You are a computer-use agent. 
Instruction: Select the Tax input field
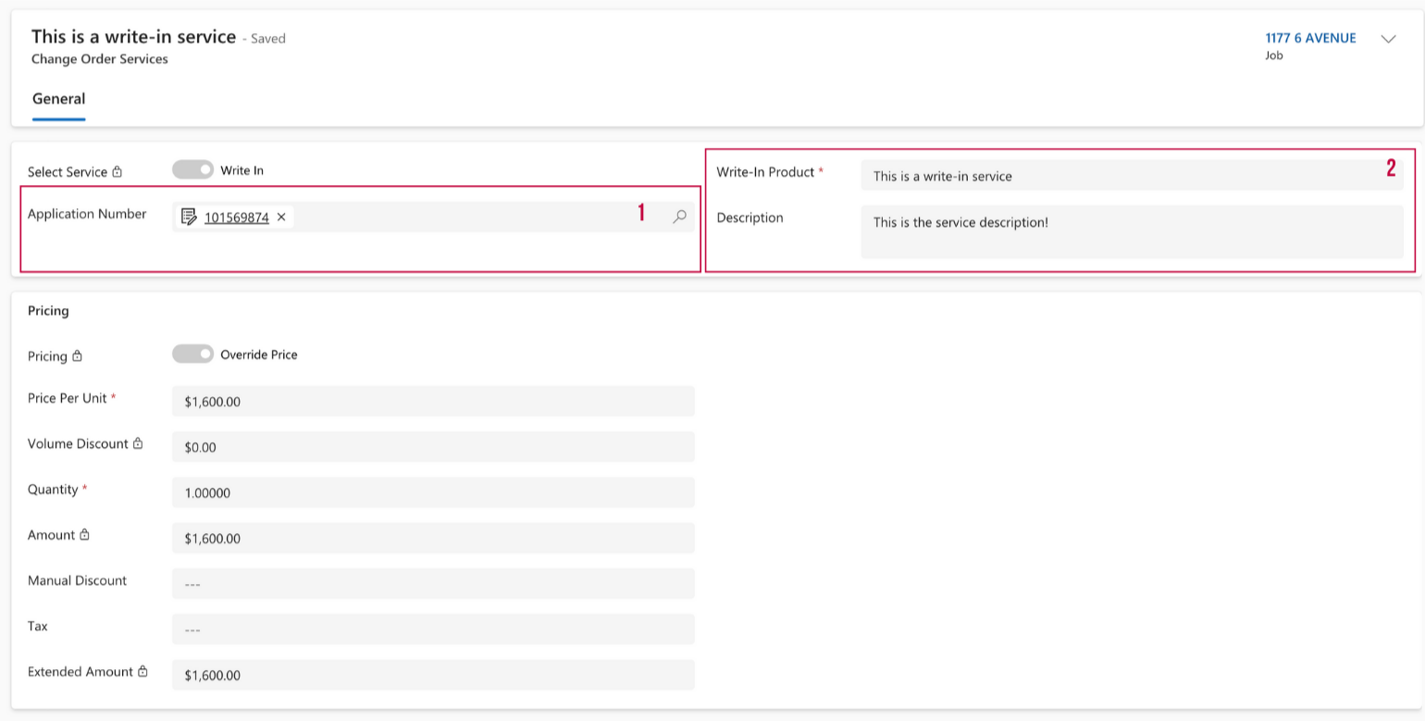click(432, 629)
